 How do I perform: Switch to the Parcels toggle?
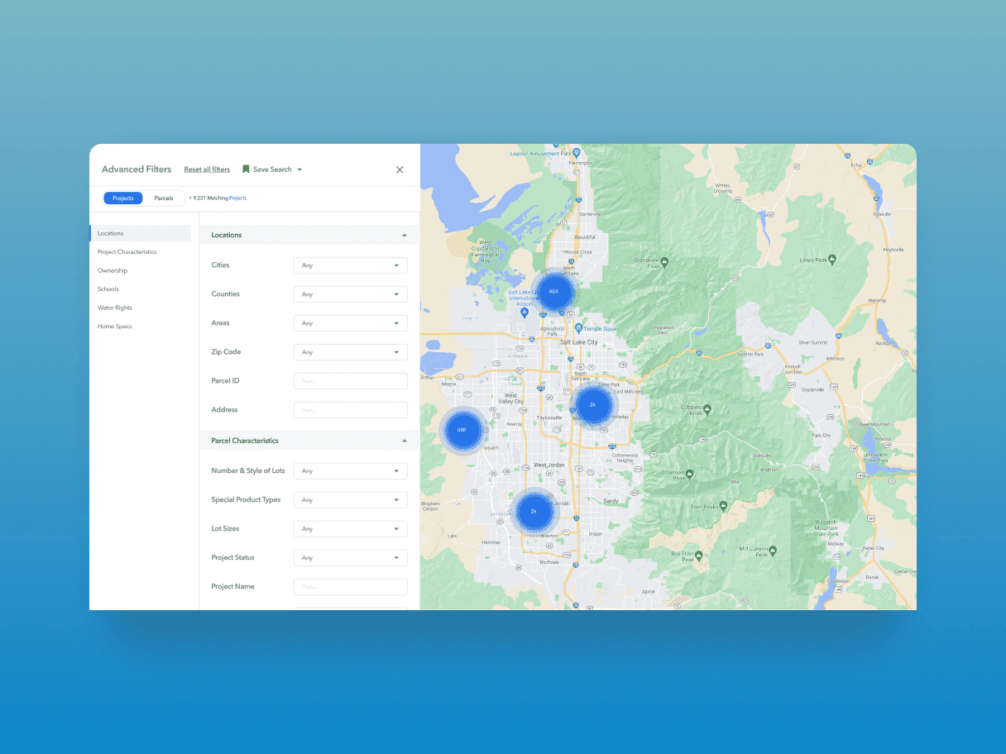[x=164, y=198]
